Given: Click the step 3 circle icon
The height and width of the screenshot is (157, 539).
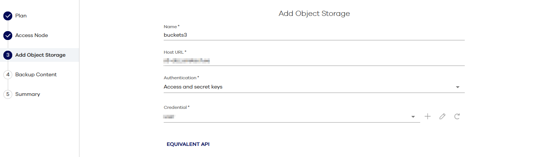Looking at the screenshot, I should [8, 55].
